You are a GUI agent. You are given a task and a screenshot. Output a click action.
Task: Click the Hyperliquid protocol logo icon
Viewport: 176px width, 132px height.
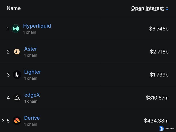(x=16, y=29)
